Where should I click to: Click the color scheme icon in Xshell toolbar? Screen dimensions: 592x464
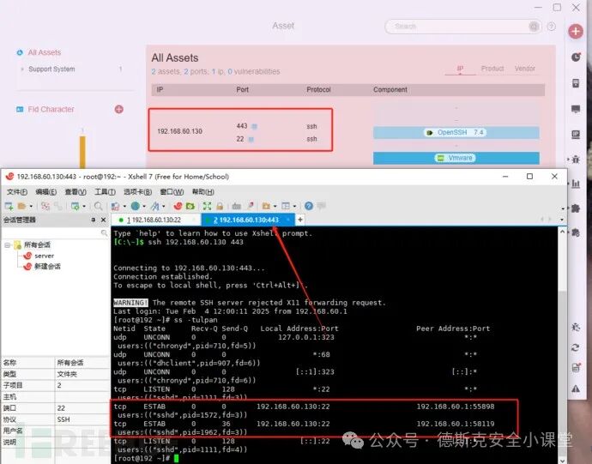[115, 206]
